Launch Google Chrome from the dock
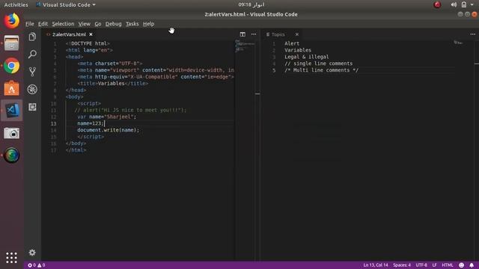The image size is (479, 269). [x=12, y=66]
